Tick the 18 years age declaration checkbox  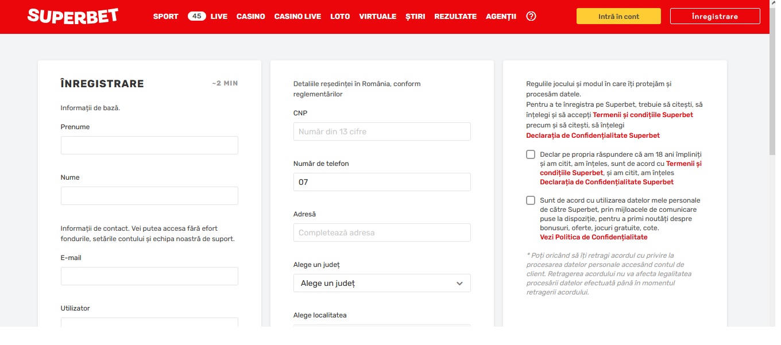[531, 155]
